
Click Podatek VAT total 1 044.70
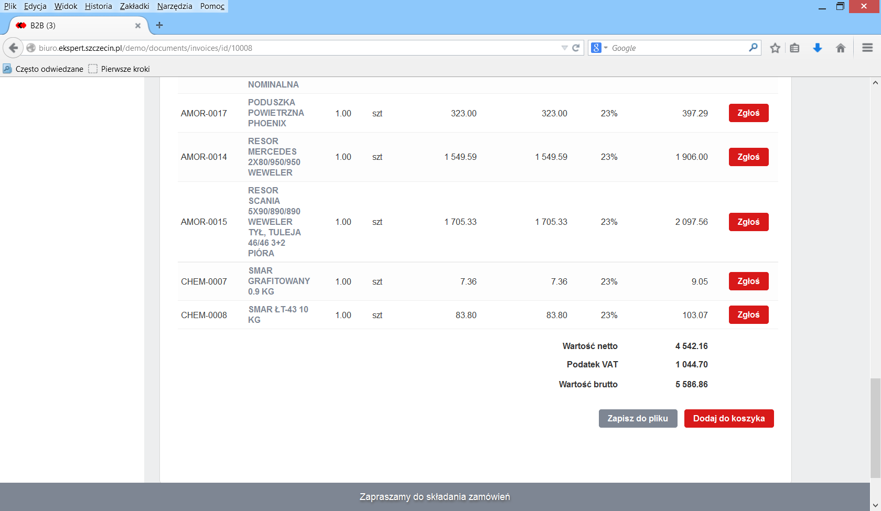(692, 364)
